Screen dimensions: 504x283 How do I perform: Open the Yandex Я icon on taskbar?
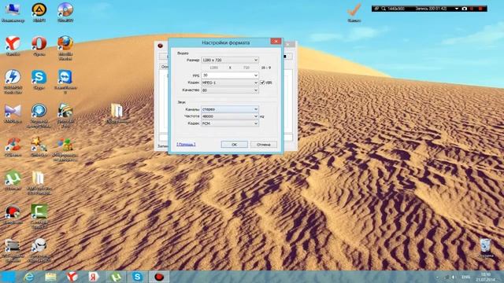(x=94, y=277)
